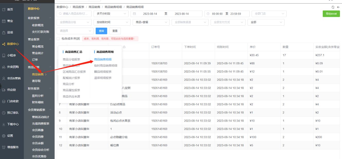This screenshot has width=342, height=159.
Task: Open the 请选择 dropdown
Action: pos(75,31)
